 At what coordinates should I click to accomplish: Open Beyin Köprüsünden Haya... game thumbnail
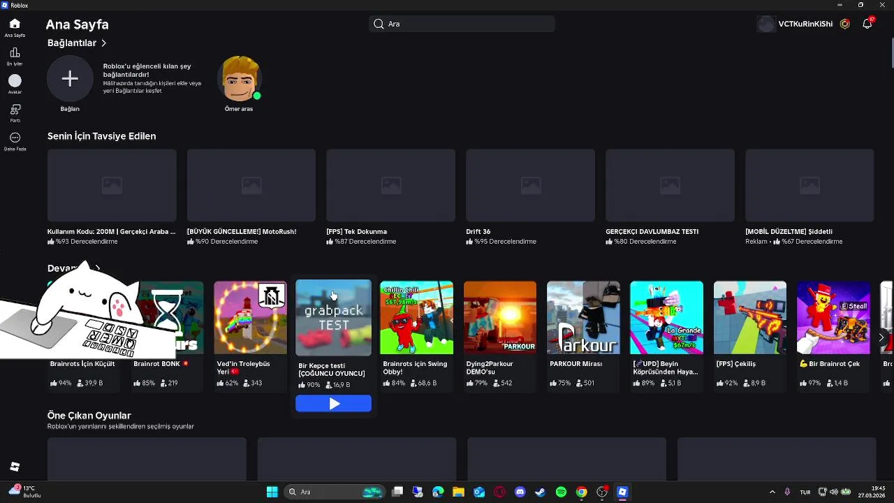[666, 318]
